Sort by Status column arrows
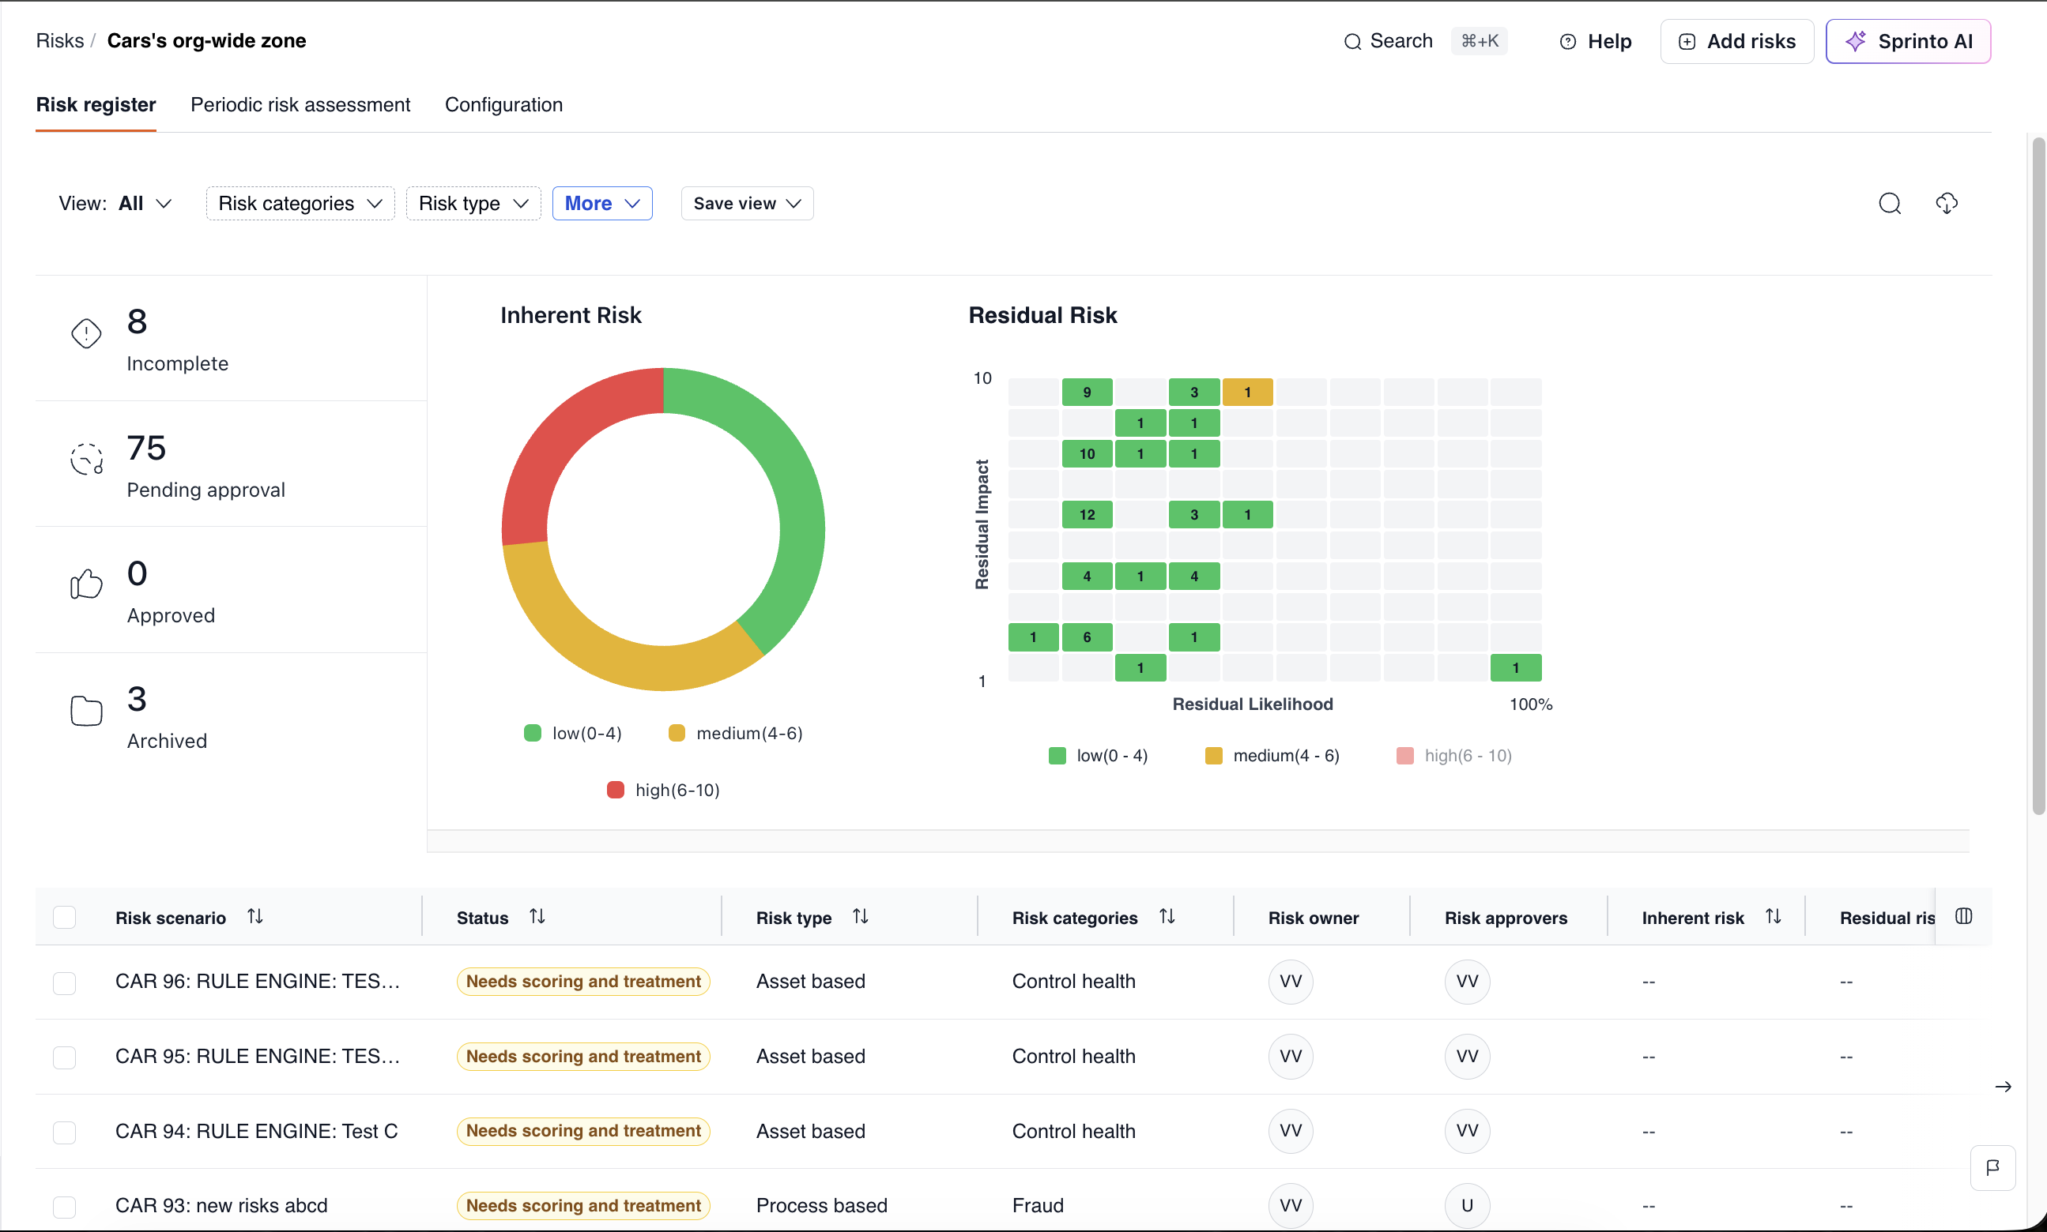 (537, 917)
